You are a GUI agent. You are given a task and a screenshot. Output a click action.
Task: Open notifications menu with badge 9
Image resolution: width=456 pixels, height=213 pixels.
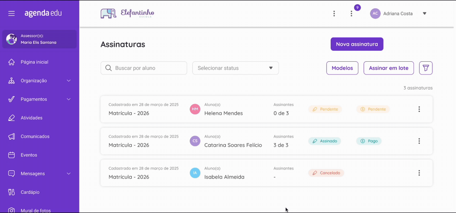click(x=351, y=14)
